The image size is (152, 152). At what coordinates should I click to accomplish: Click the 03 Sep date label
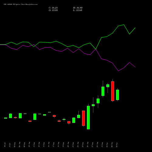[117, 145]
